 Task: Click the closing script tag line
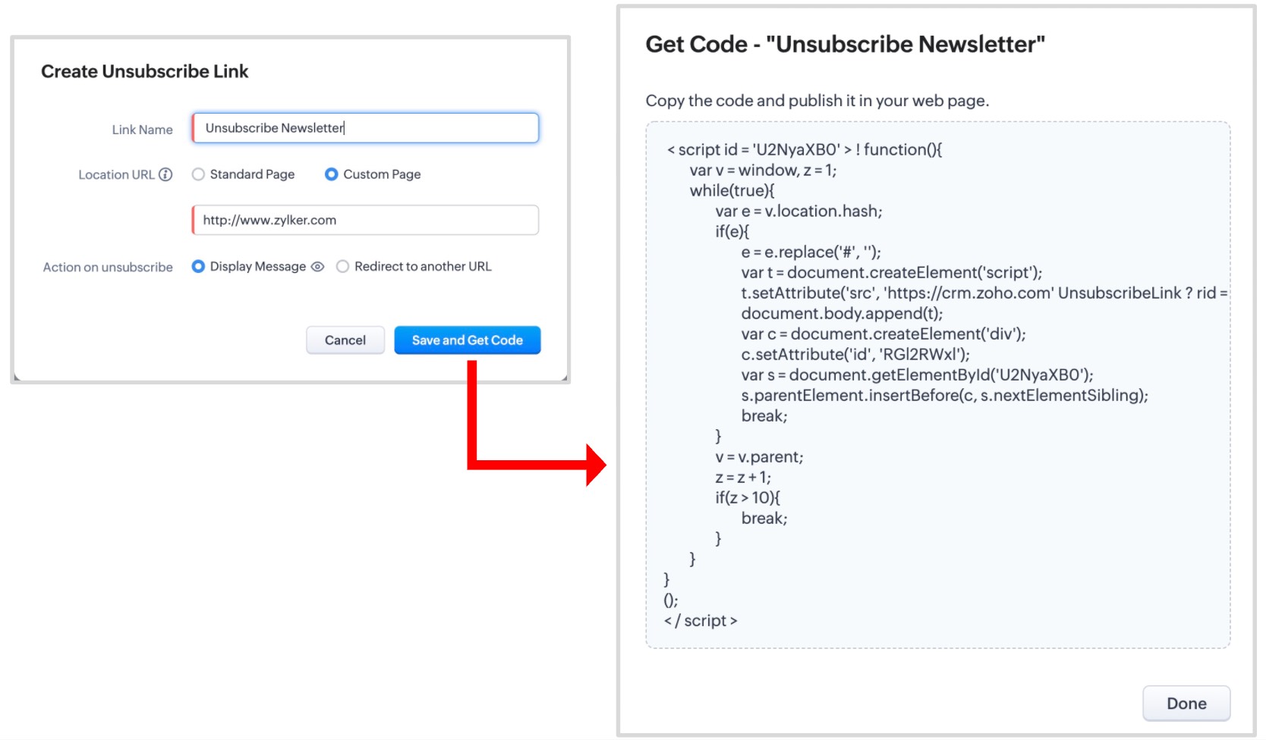[x=701, y=621]
